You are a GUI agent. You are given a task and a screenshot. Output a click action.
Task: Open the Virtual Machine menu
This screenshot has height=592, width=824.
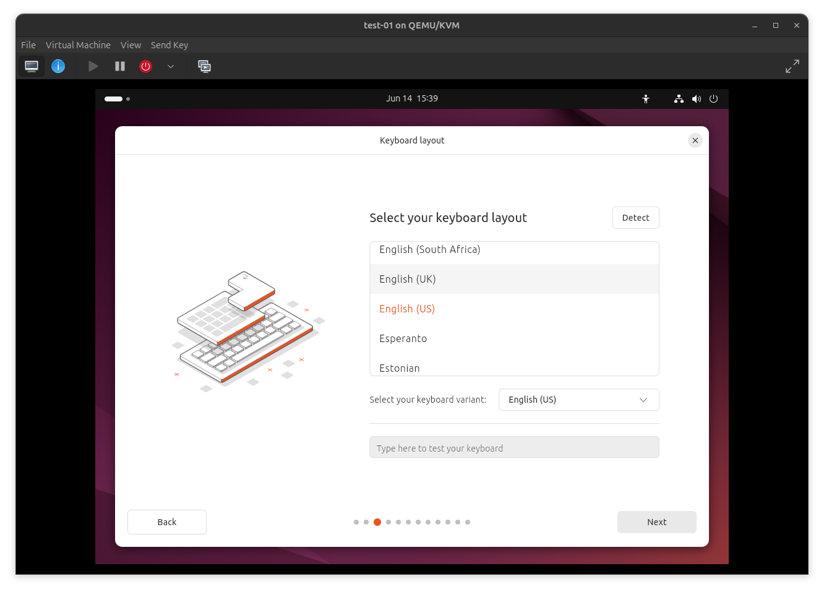(78, 45)
